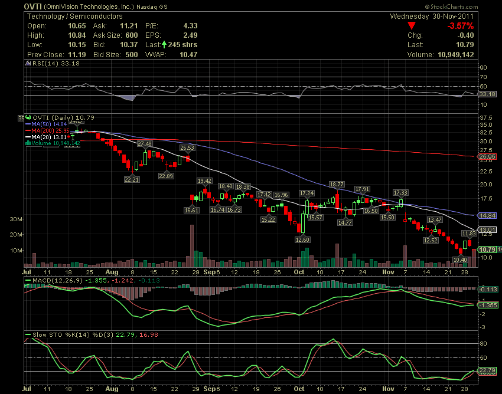Click the header Volume 10,949,142 figure
This screenshot has width=502, height=394.
pos(455,55)
